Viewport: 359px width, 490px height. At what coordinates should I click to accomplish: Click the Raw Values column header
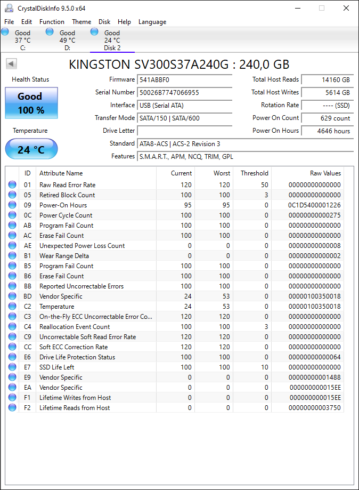pyautogui.click(x=325, y=173)
